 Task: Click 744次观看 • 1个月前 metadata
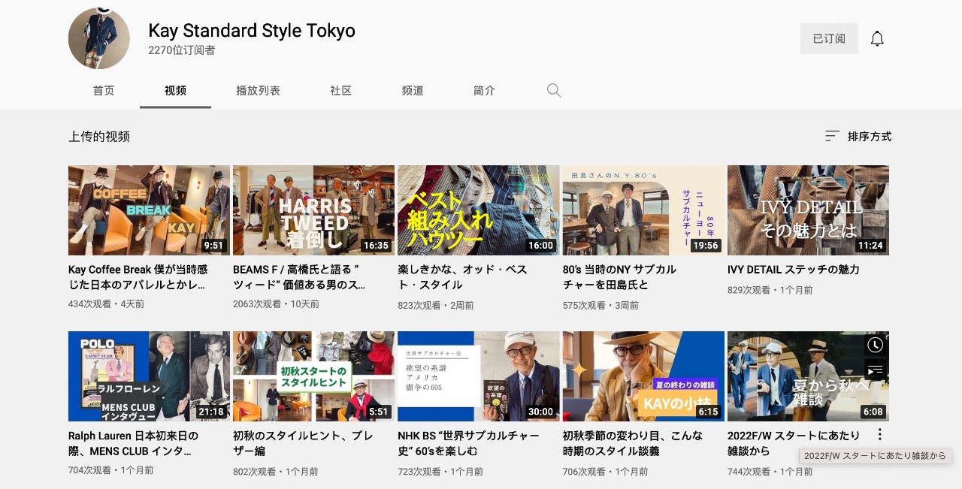coord(770,472)
